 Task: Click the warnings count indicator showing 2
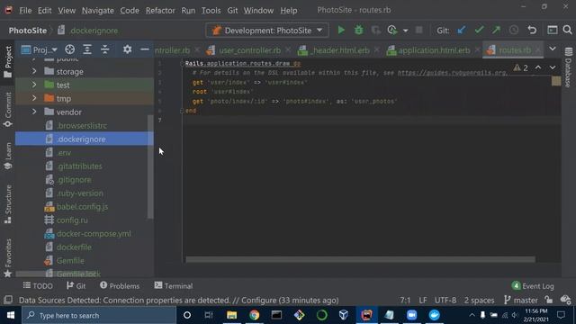point(521,67)
